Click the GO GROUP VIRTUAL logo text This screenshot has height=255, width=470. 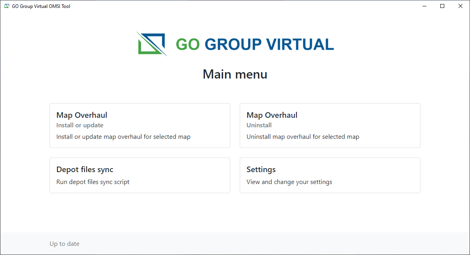tap(255, 44)
